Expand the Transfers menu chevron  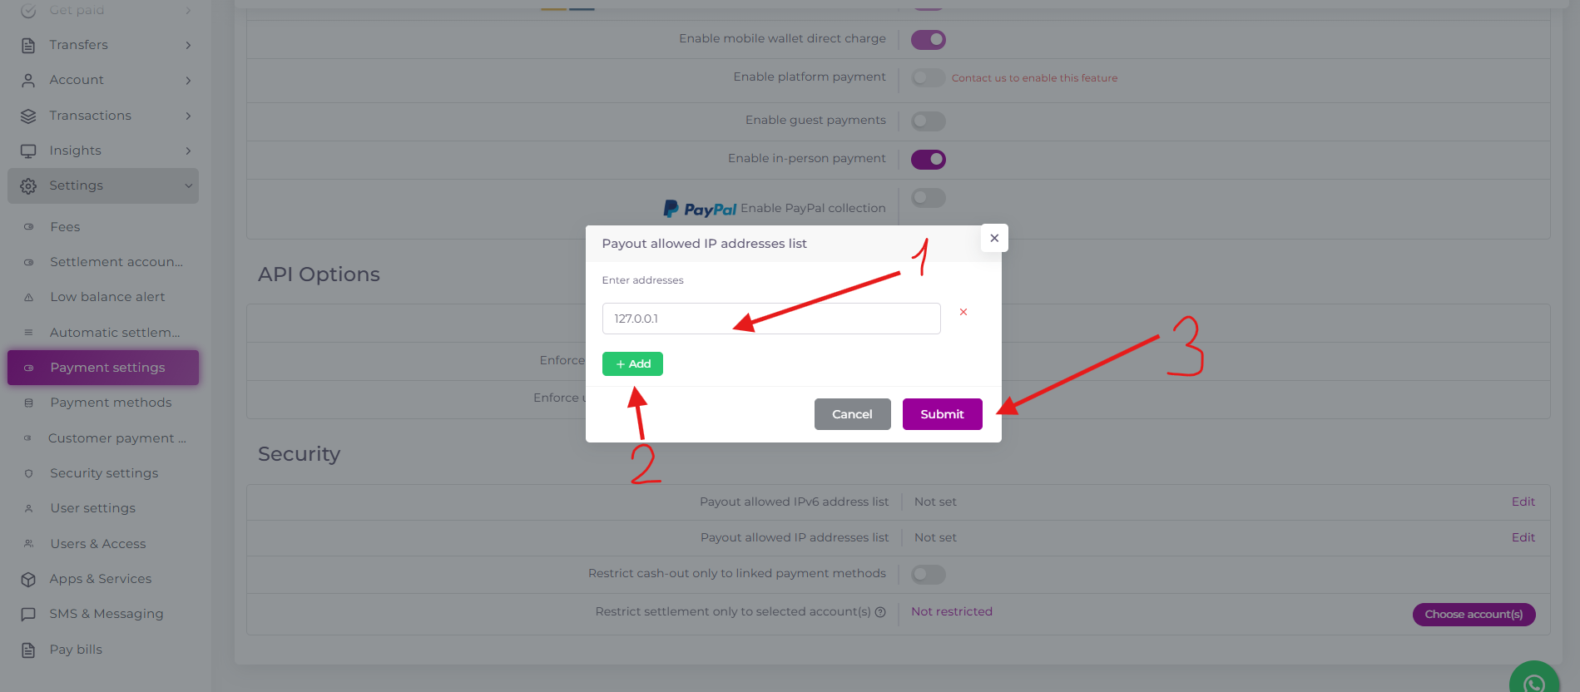click(x=189, y=45)
